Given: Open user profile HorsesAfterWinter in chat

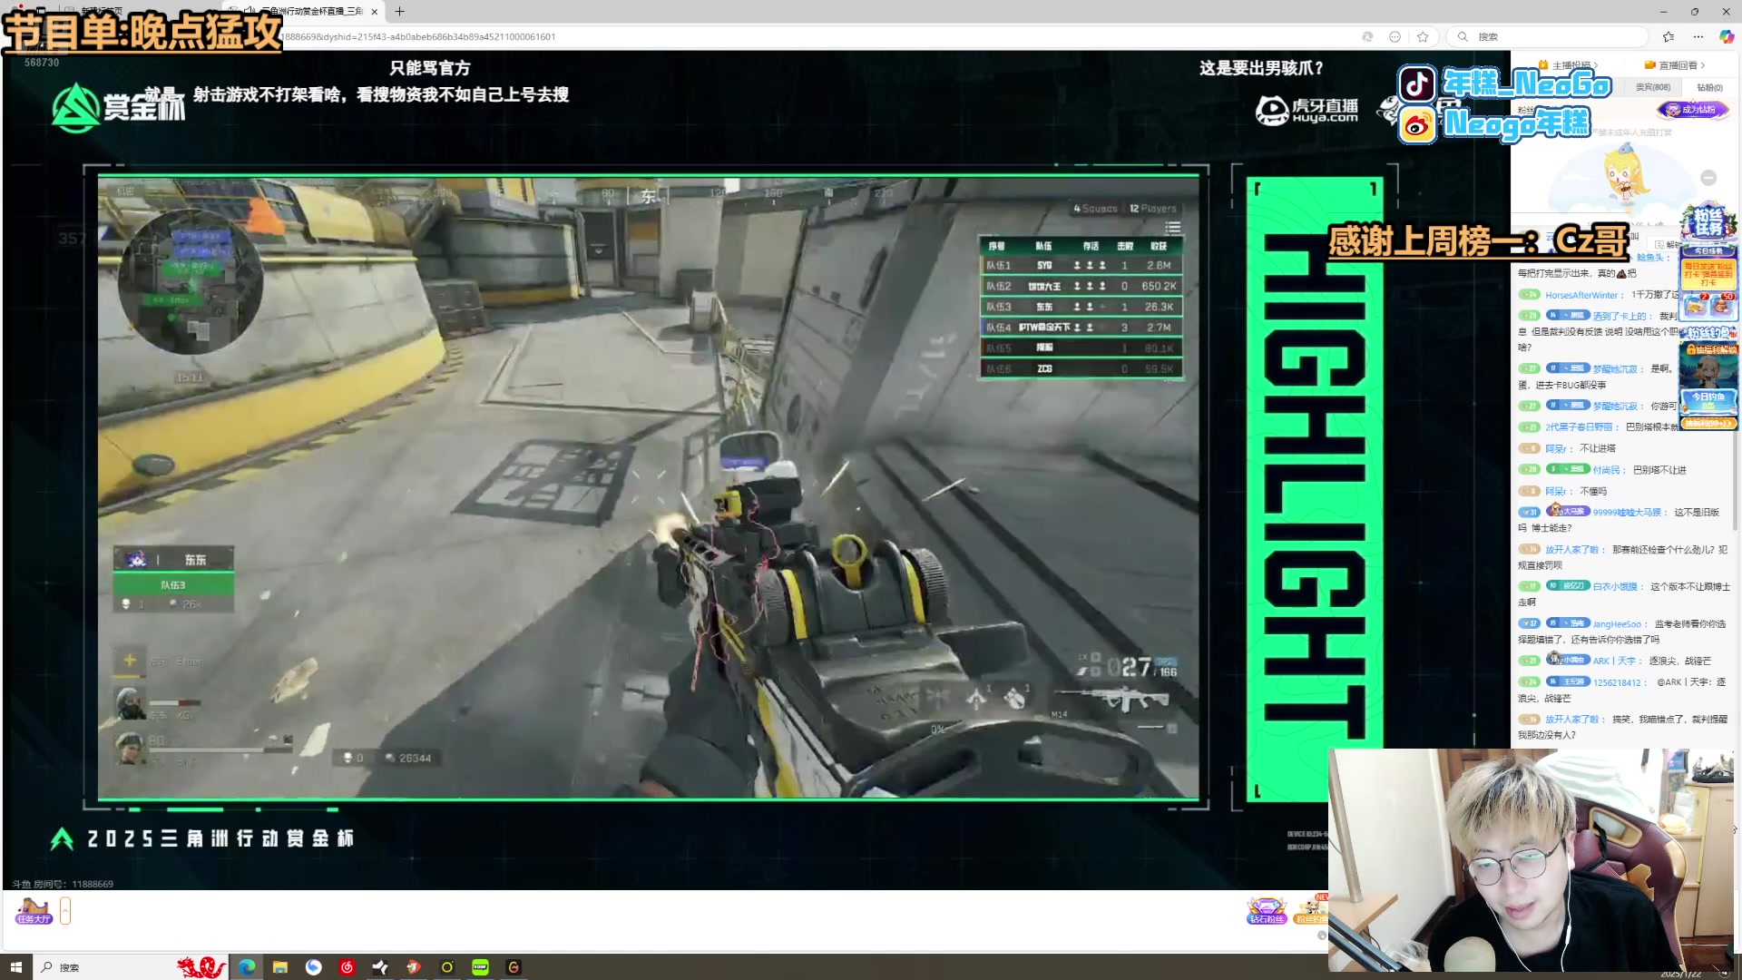Looking at the screenshot, I should tap(1581, 295).
